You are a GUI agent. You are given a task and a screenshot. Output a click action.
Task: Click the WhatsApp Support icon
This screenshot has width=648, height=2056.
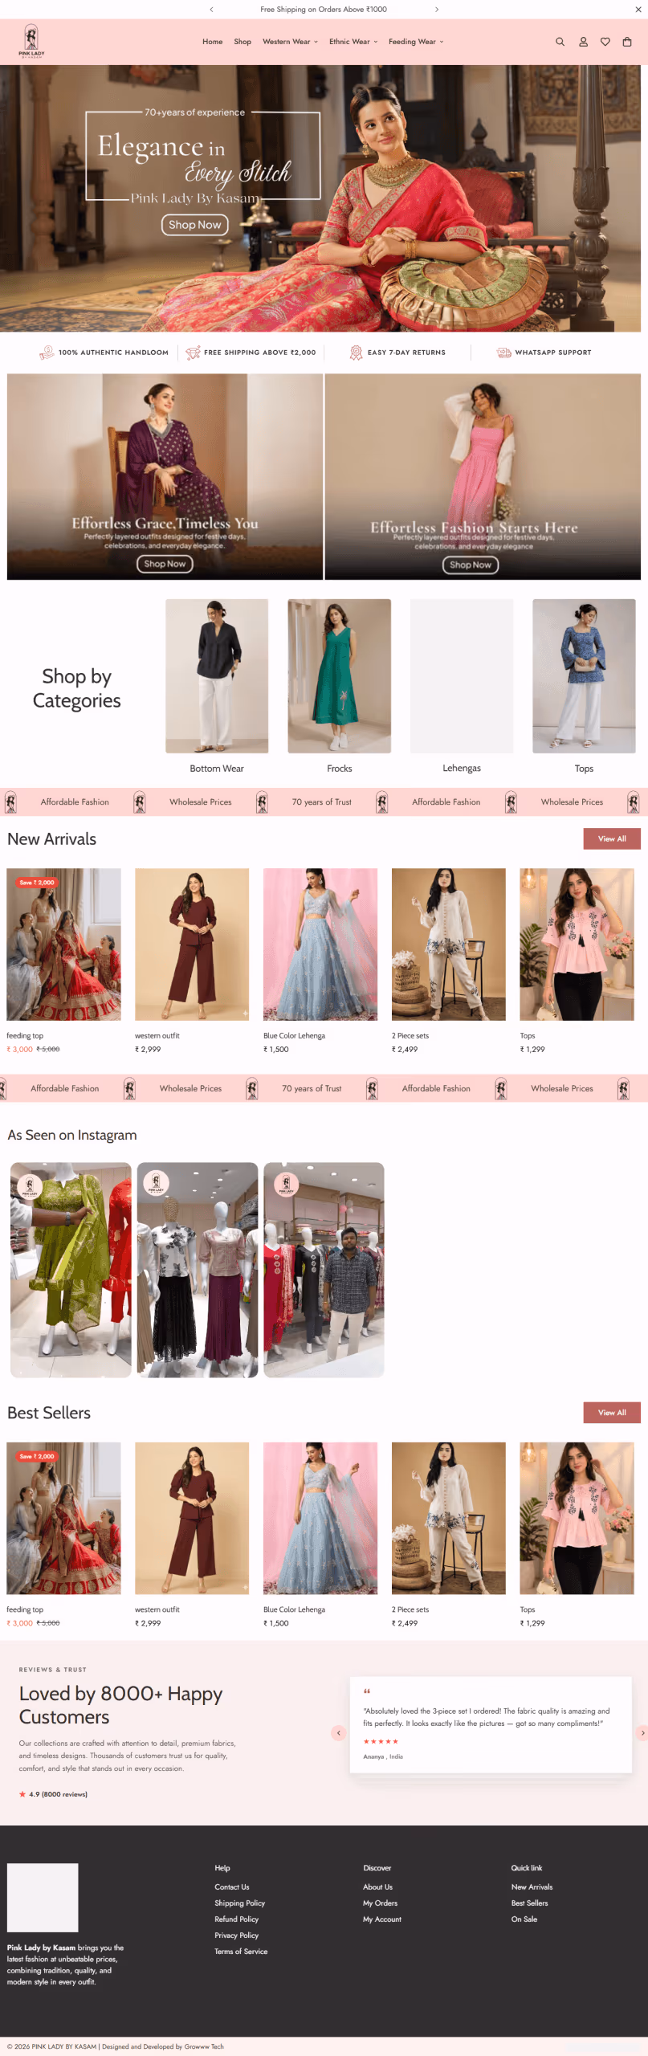pos(503,353)
